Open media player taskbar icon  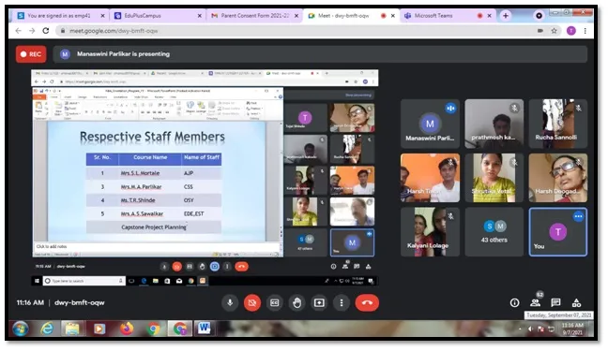point(99,329)
